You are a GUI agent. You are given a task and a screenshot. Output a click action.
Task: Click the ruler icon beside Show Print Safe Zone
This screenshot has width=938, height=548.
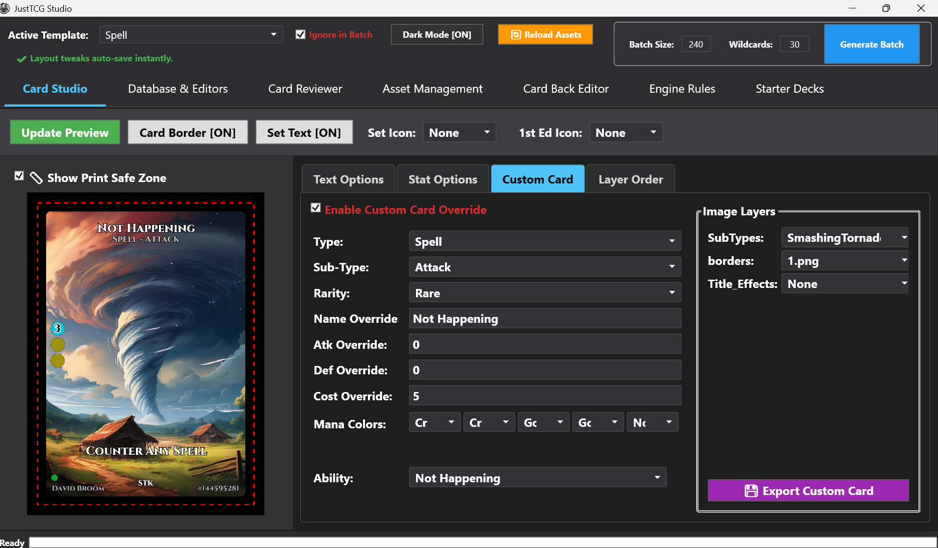point(36,178)
